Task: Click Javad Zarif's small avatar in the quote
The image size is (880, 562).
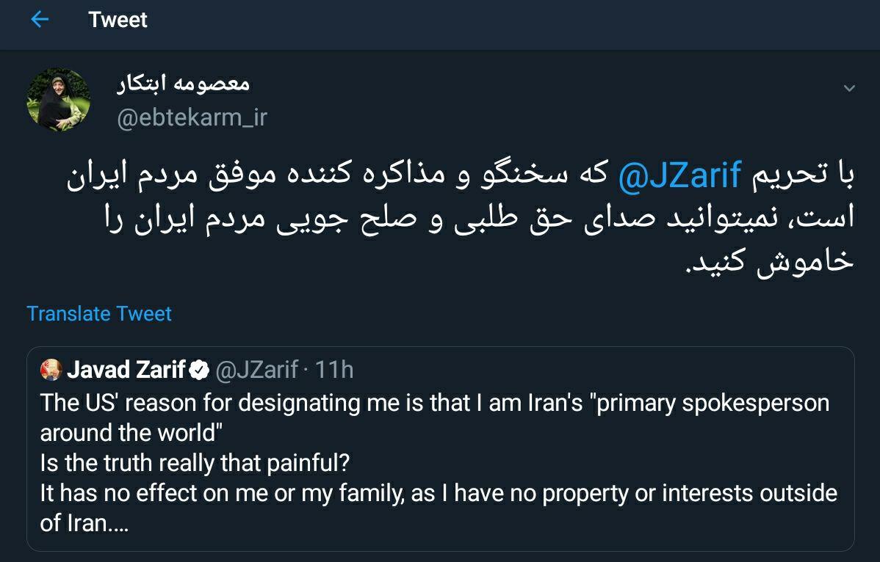Action: (x=51, y=371)
